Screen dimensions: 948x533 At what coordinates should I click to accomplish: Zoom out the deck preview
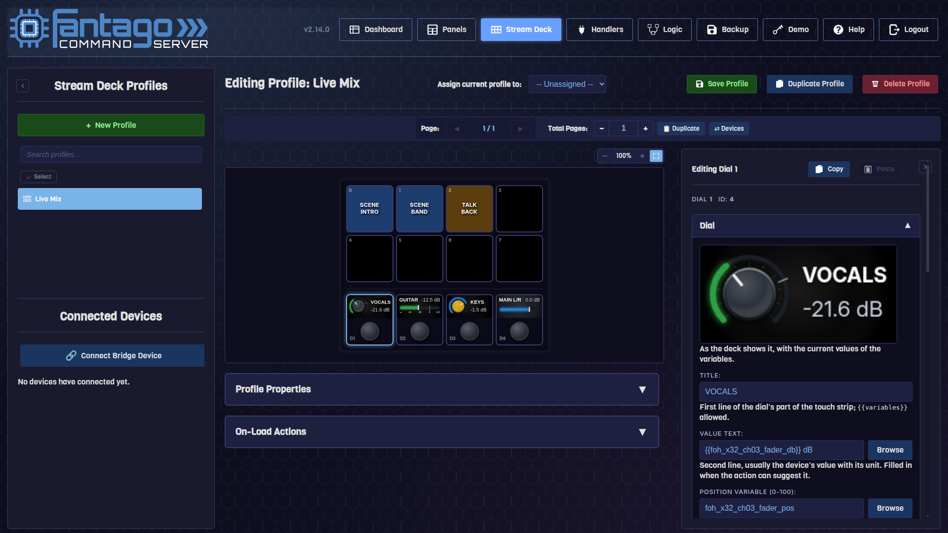point(605,156)
